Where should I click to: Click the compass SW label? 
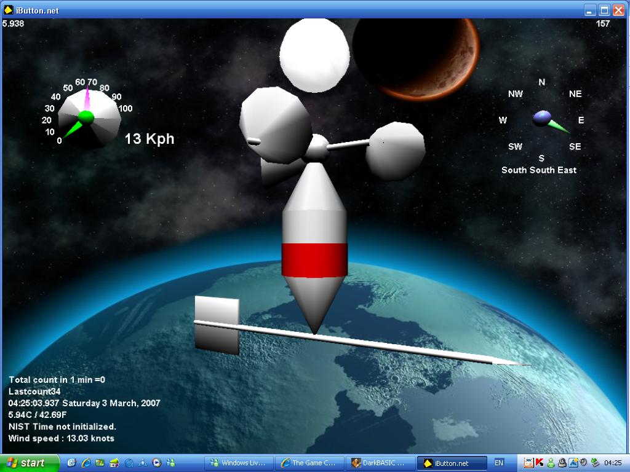click(x=515, y=146)
